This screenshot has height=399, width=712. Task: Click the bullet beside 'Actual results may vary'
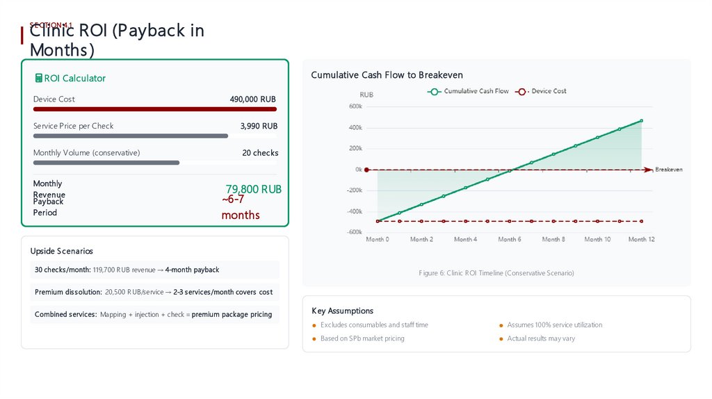click(x=501, y=339)
